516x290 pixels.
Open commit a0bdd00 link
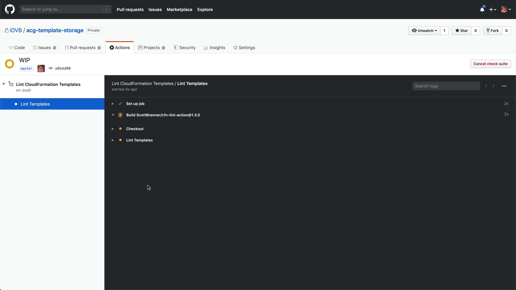[x=63, y=68]
